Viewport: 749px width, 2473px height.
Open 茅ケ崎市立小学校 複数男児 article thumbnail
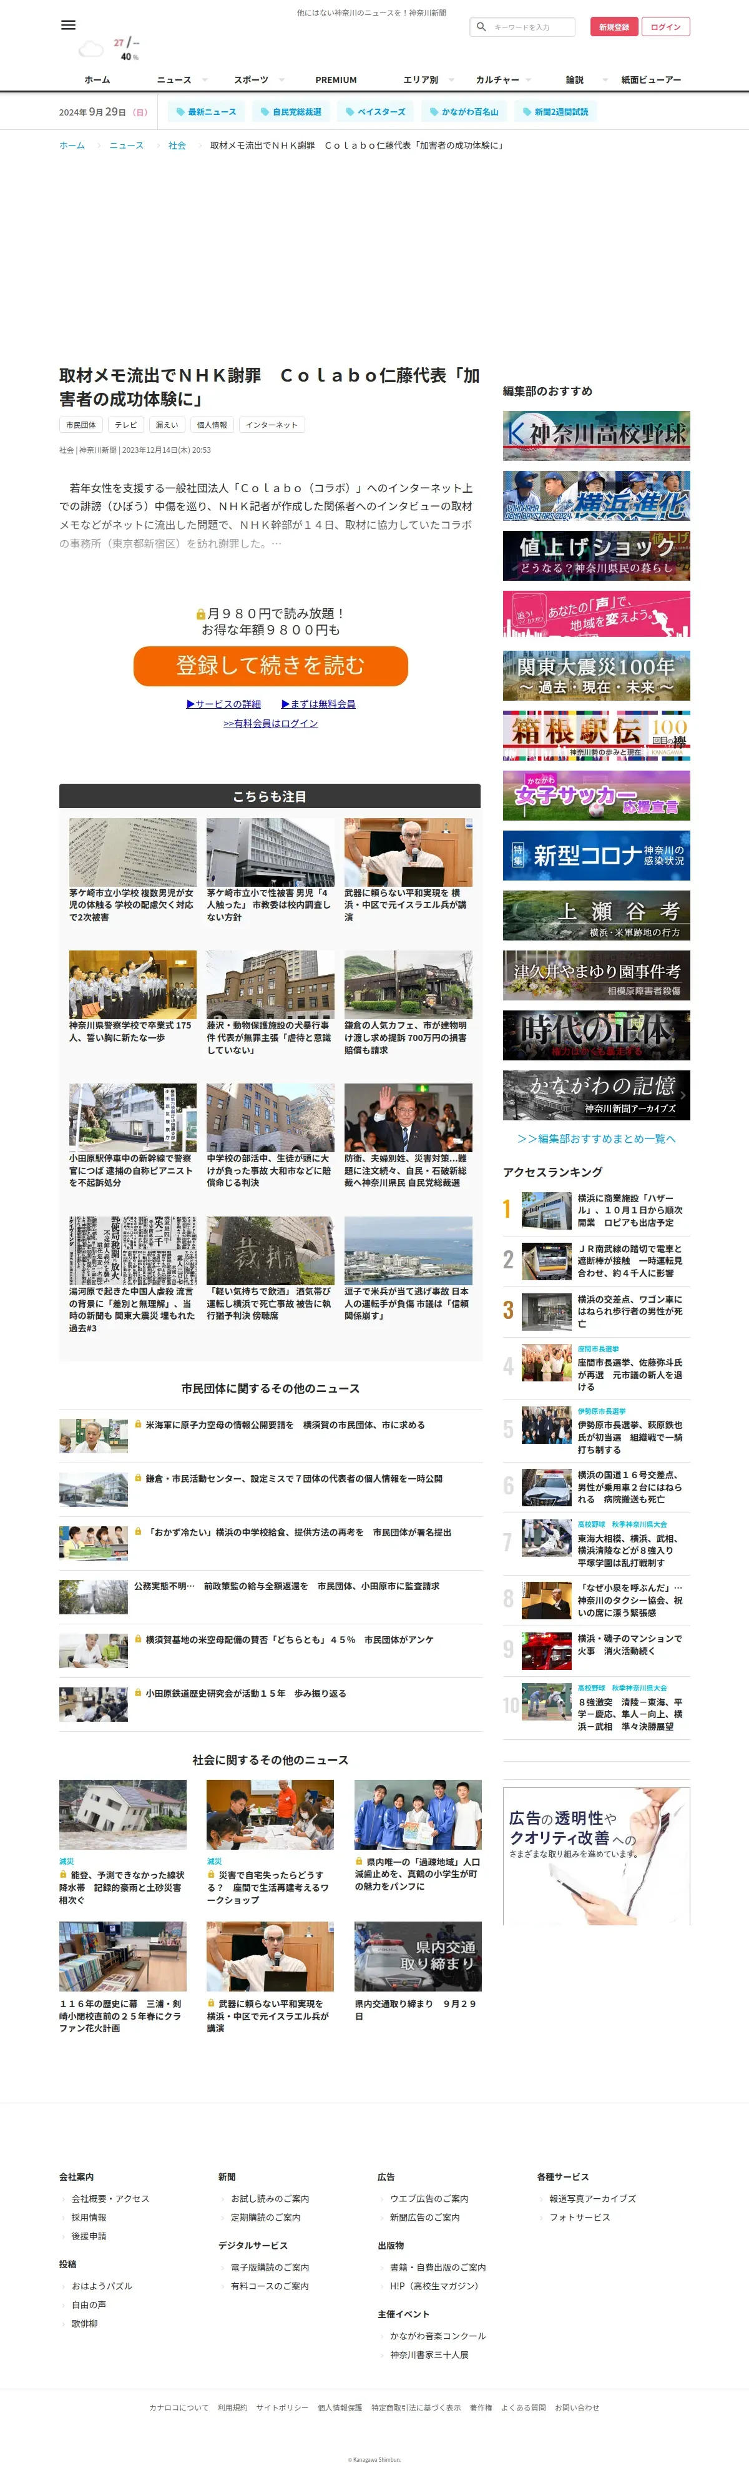point(132,852)
